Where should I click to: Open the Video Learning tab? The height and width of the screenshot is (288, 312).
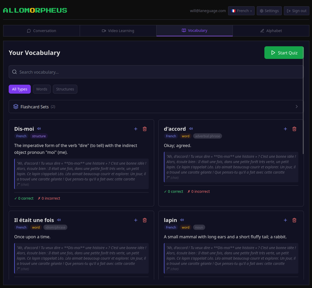[118, 31]
